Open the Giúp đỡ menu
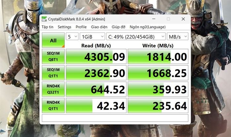231x137 pixels. pyautogui.click(x=118, y=27)
